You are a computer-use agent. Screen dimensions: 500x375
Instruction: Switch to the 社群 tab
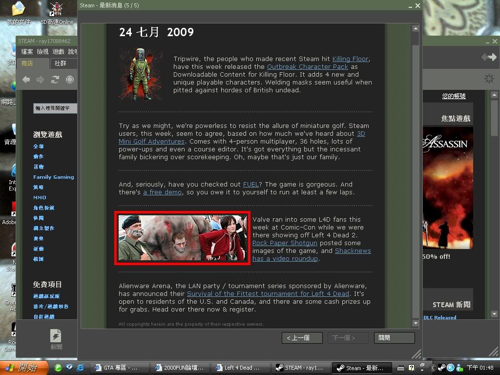[x=61, y=63]
